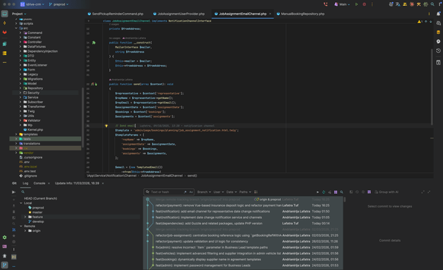Click the Refresh icon in Git log

click(324, 192)
